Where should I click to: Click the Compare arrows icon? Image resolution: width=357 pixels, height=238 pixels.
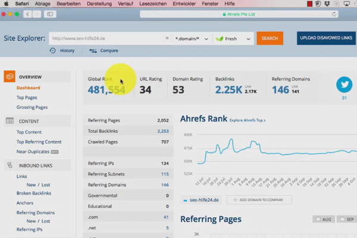tap(93, 51)
